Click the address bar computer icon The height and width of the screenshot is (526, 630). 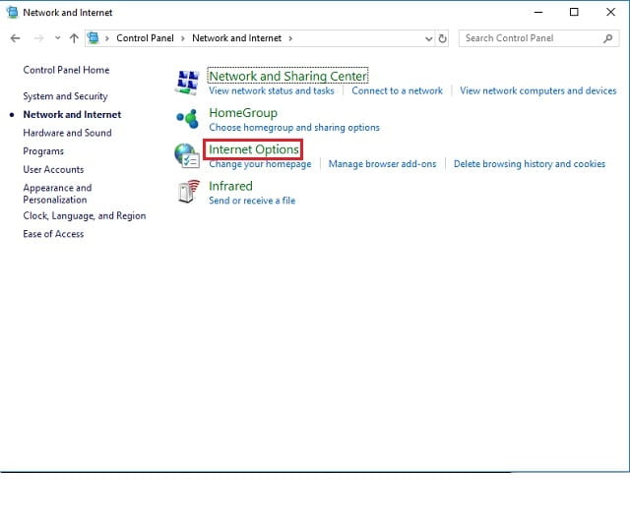pyautogui.click(x=94, y=38)
